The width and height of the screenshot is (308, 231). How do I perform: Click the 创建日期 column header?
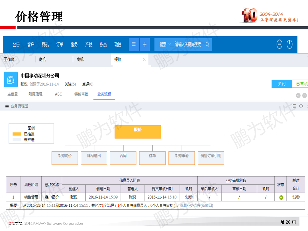[x=103, y=189]
